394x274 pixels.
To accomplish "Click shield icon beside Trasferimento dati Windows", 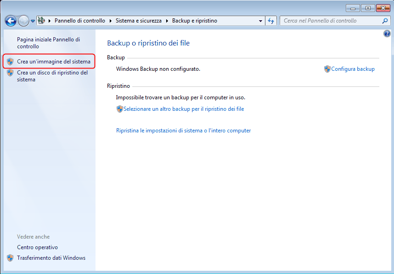I will point(10,258).
